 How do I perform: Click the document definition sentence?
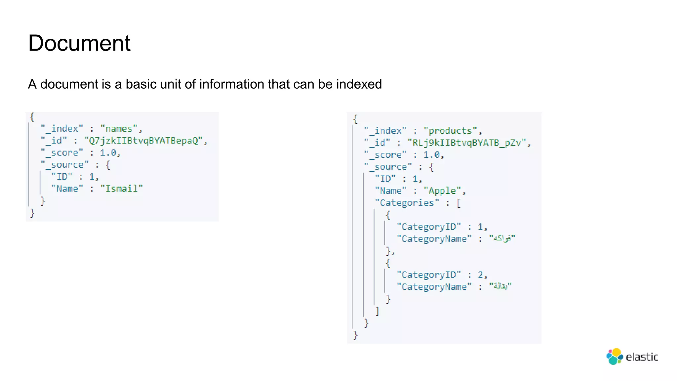coord(205,84)
